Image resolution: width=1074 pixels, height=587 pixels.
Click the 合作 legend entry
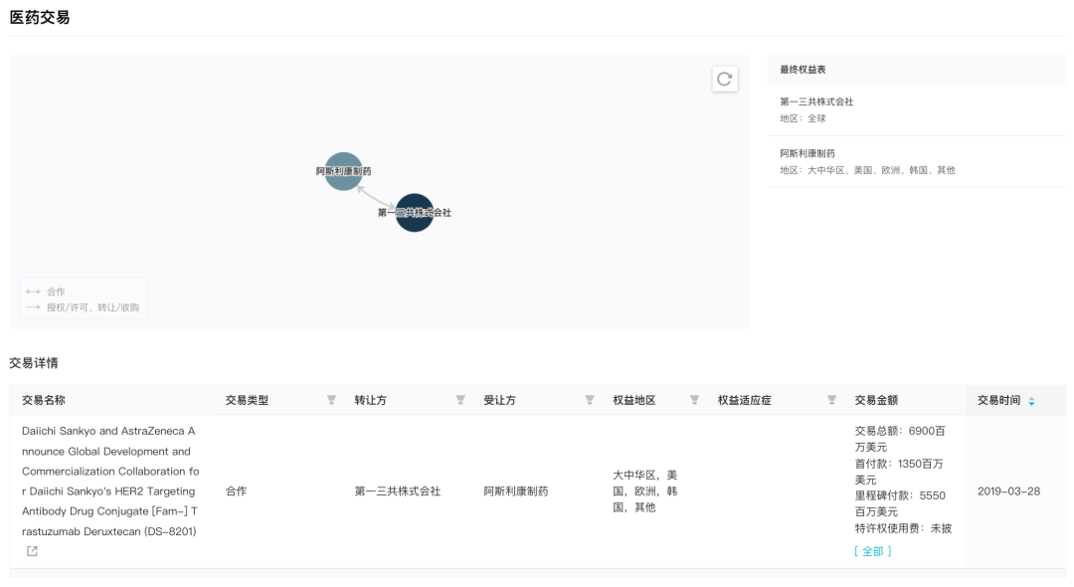(x=45, y=292)
